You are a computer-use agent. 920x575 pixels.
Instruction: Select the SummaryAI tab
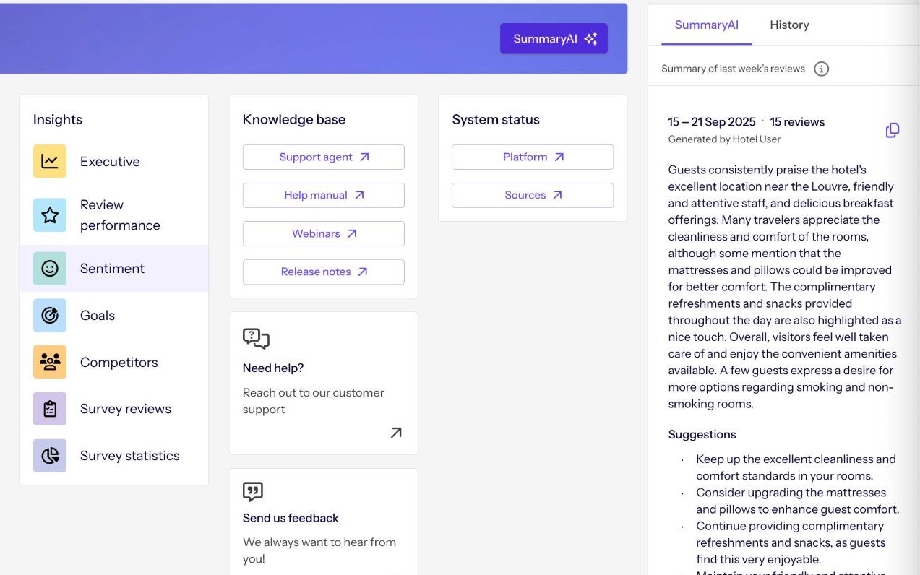(706, 25)
